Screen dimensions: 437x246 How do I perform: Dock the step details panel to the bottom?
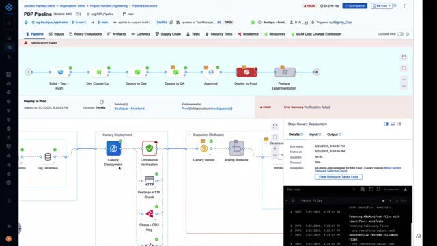393,124
